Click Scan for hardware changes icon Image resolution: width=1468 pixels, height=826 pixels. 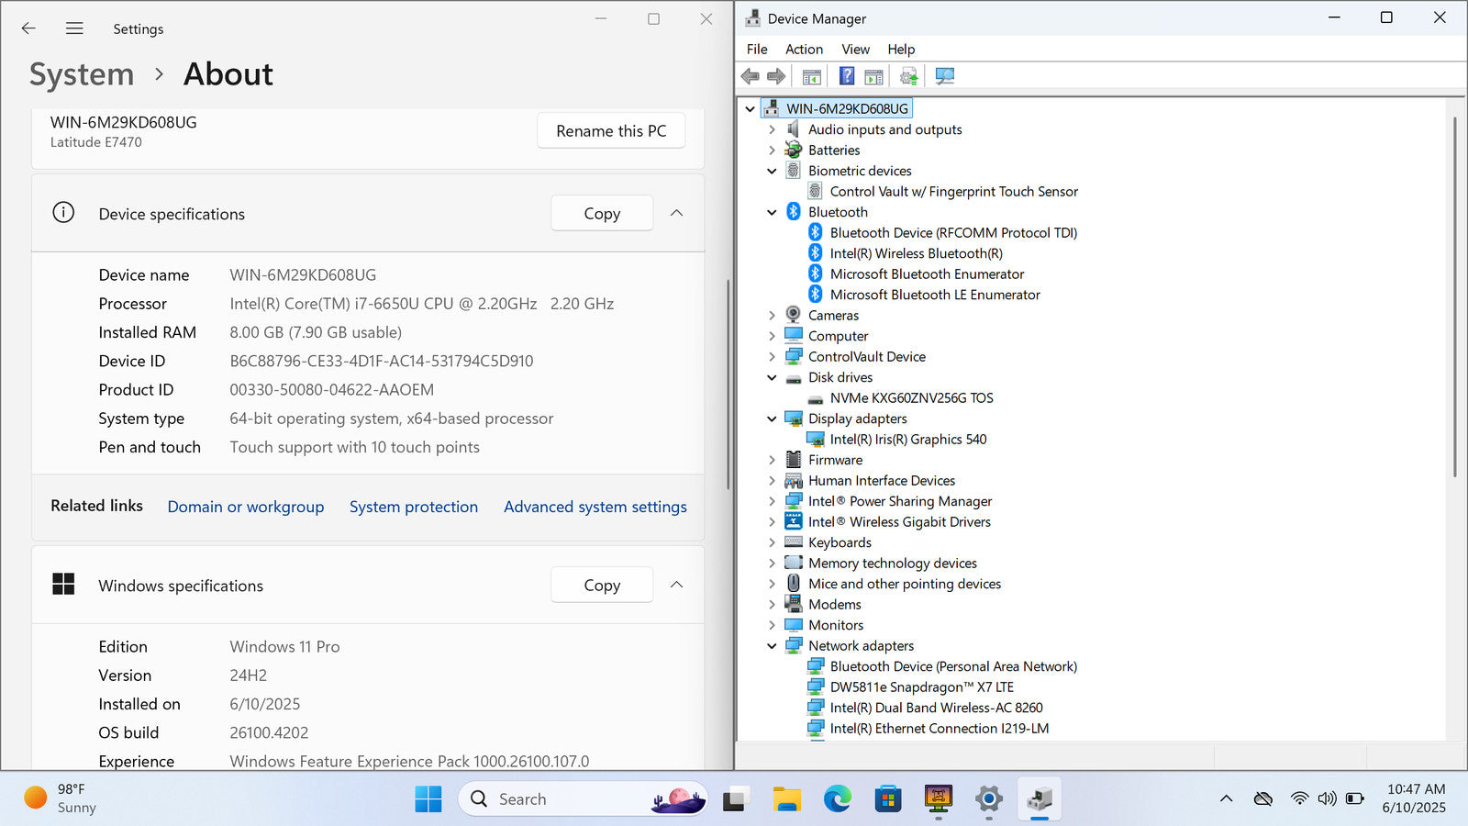pyautogui.click(x=944, y=76)
